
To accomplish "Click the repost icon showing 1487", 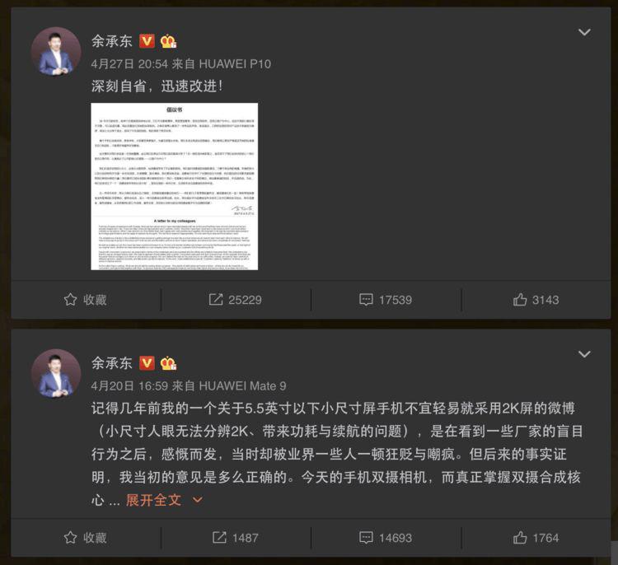I will point(219,538).
